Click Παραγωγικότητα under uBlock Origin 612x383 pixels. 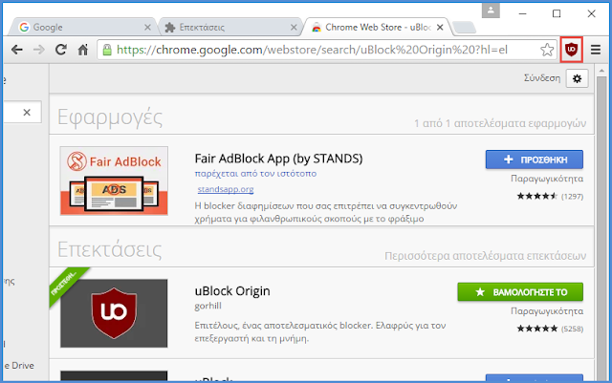coord(547,311)
